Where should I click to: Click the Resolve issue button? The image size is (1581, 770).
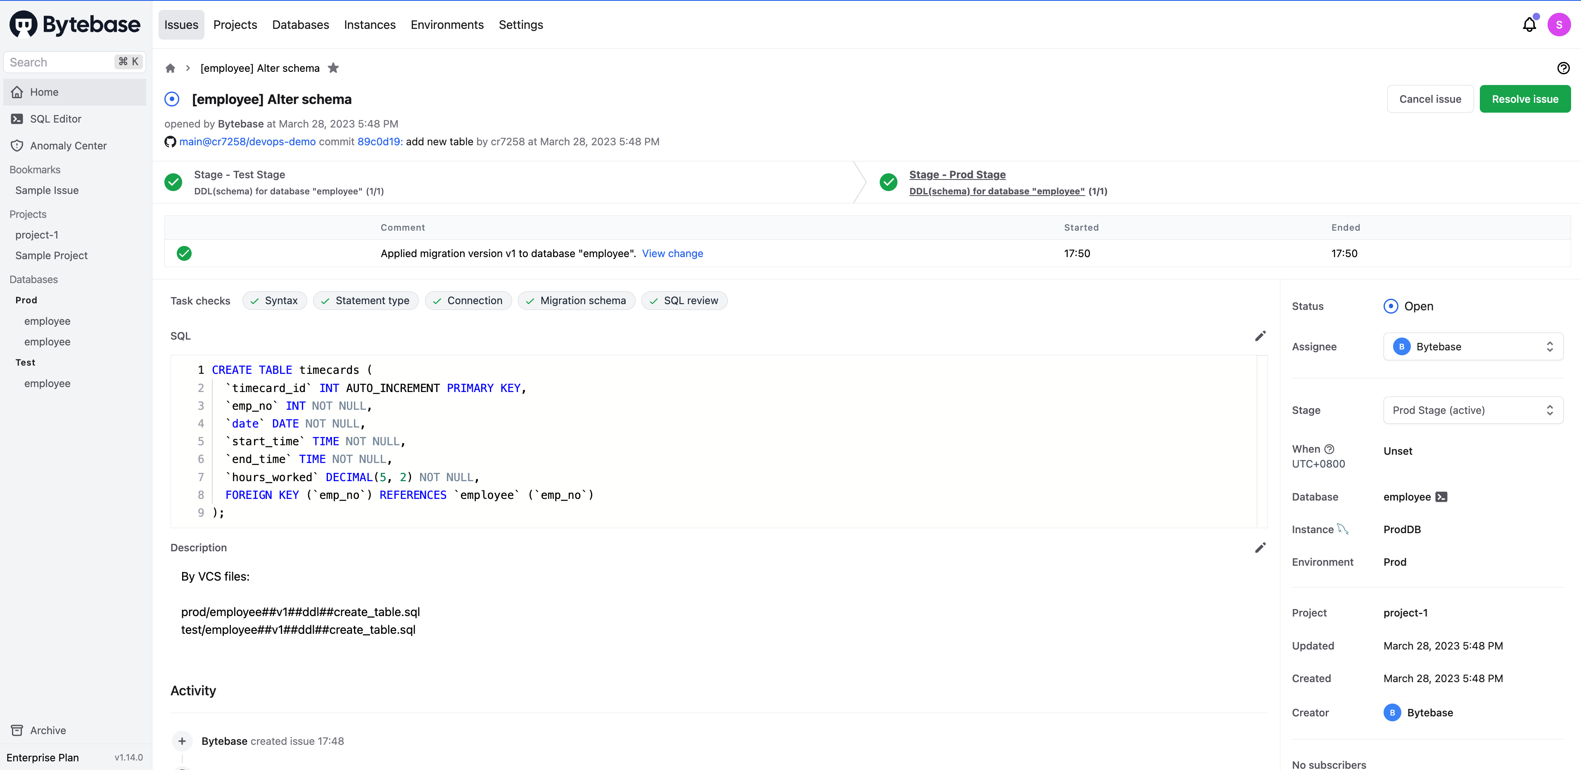pyautogui.click(x=1524, y=99)
